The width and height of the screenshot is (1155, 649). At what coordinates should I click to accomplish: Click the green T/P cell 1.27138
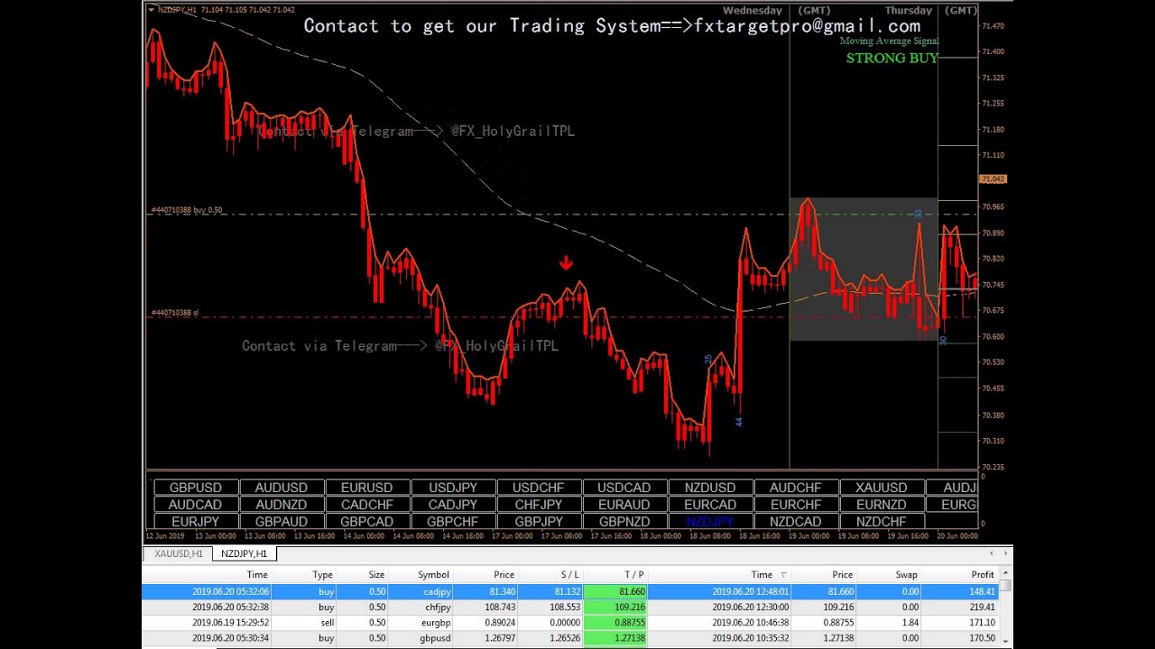(x=615, y=638)
